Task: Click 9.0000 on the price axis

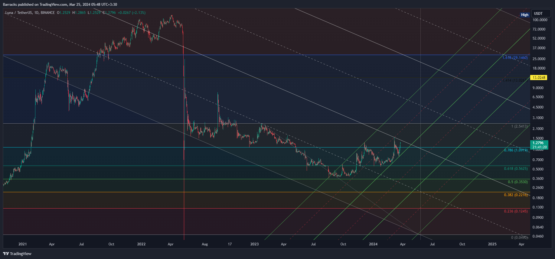Action: point(538,88)
